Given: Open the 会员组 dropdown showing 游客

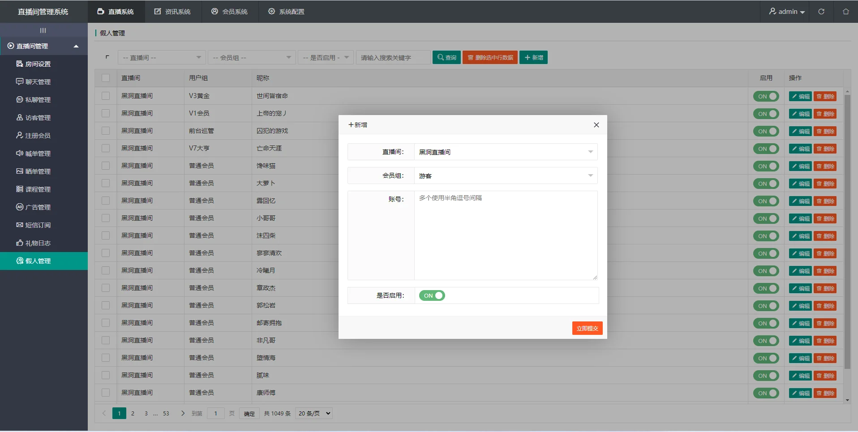Looking at the screenshot, I should click(x=505, y=176).
